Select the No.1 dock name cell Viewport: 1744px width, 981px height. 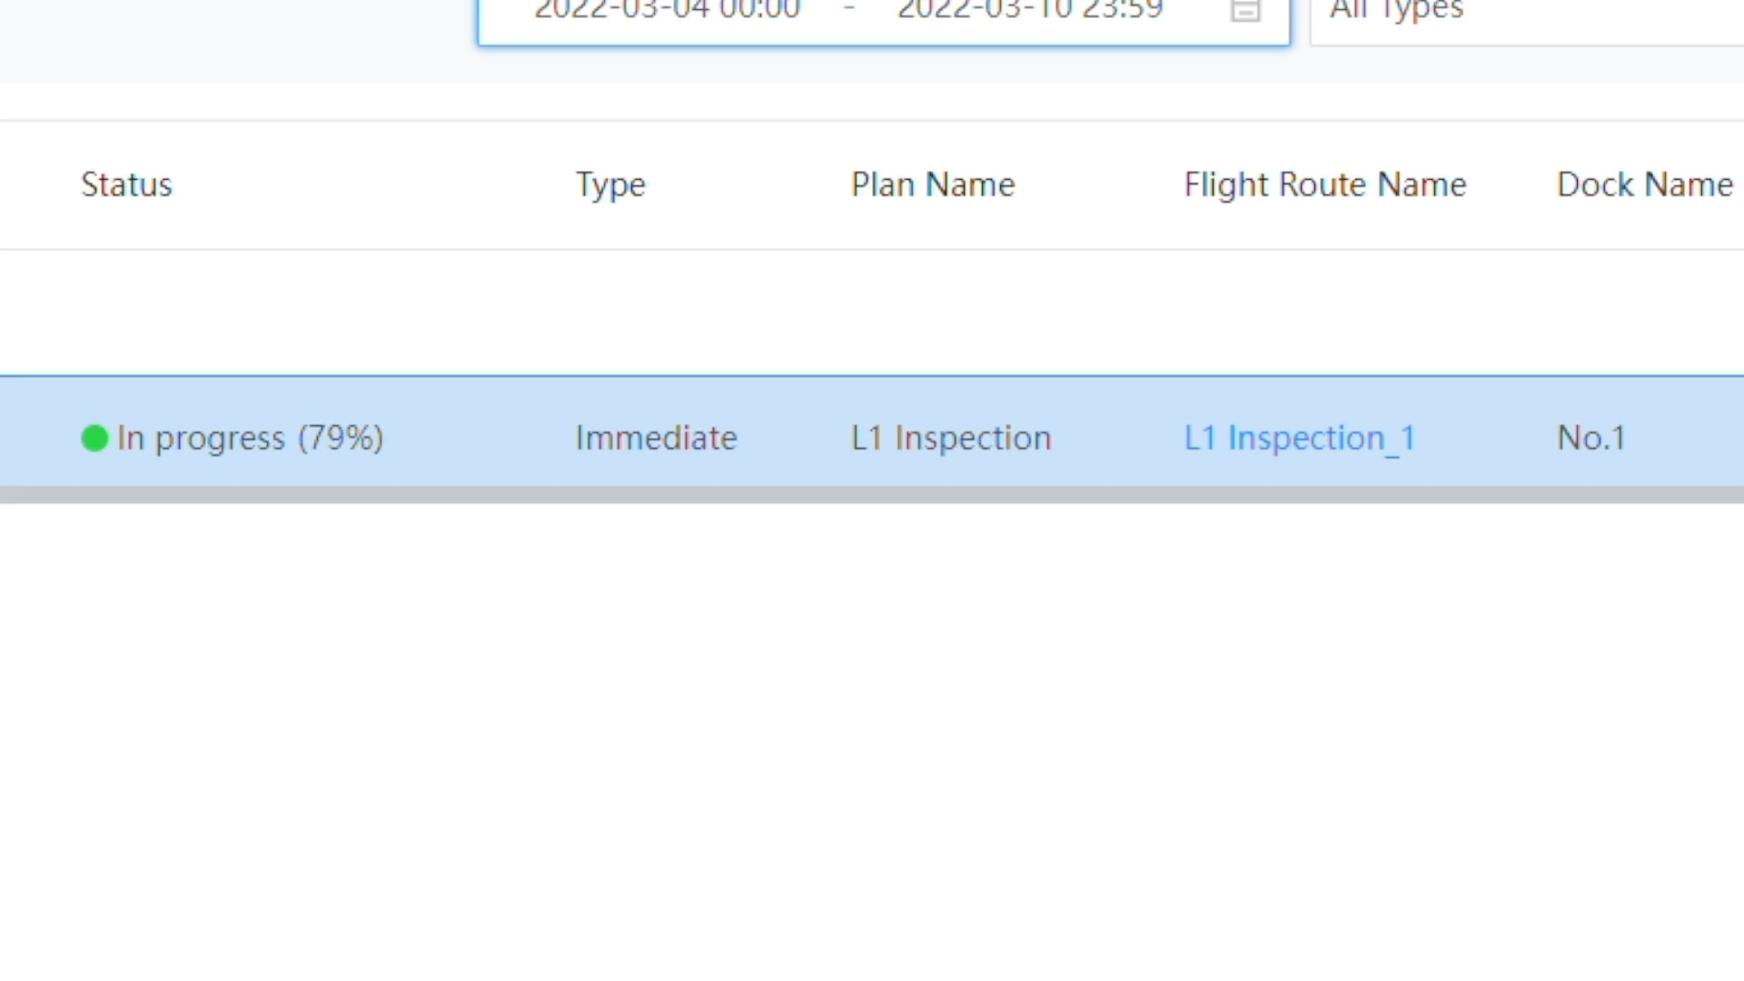point(1591,438)
